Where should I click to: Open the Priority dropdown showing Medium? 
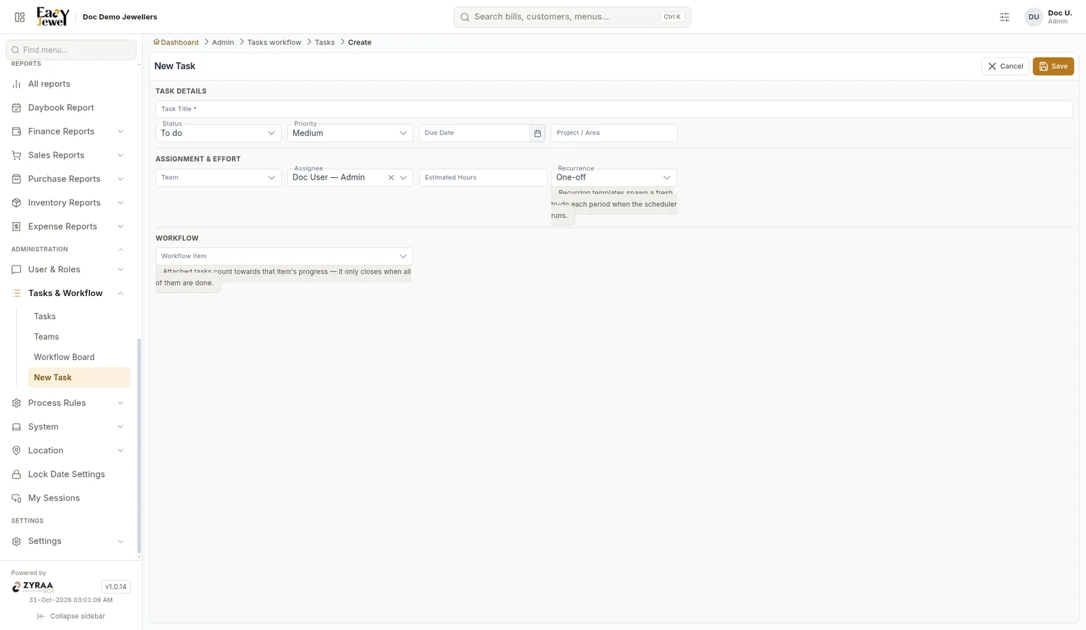(350, 133)
